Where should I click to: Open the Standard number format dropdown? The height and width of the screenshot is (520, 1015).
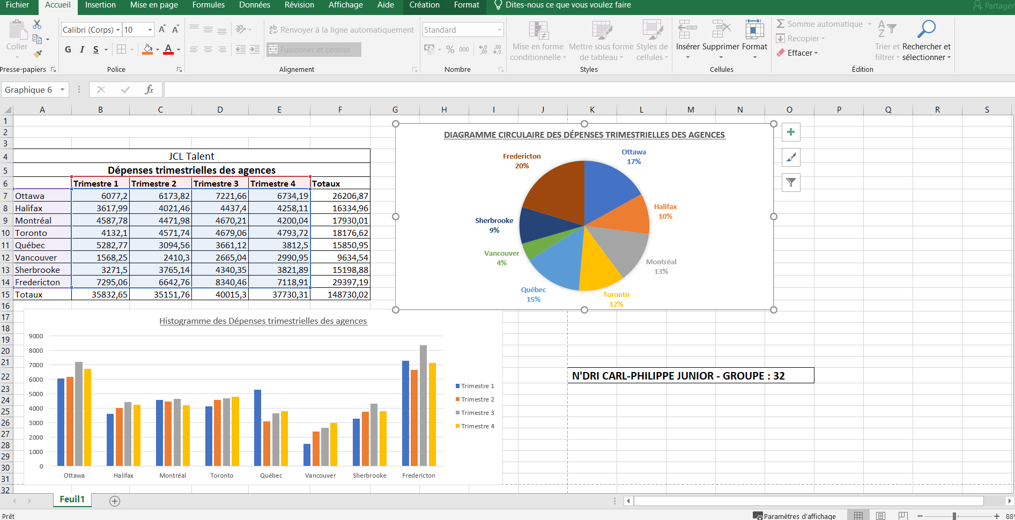[499, 30]
